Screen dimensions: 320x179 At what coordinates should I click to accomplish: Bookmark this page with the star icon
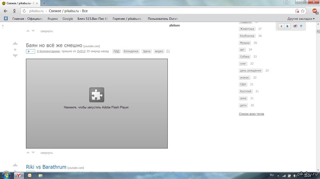point(303,11)
